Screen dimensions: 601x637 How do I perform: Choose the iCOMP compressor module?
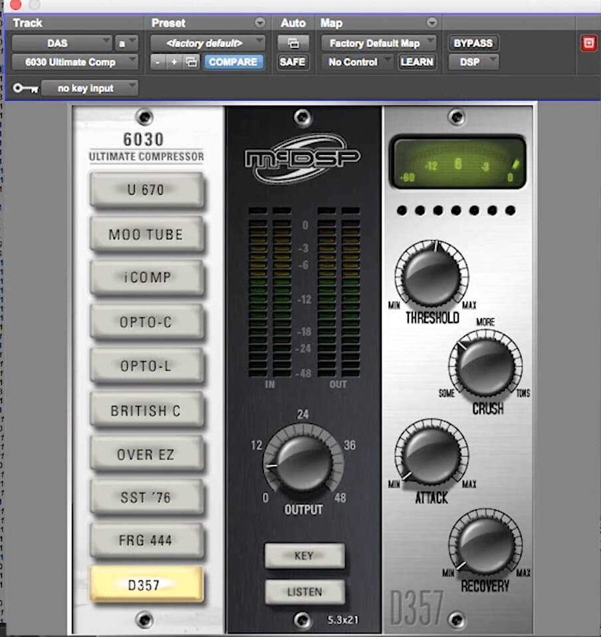coord(146,277)
